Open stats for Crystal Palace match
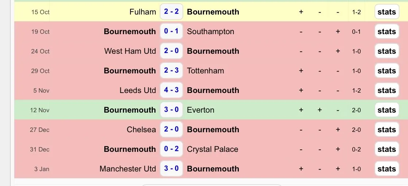The width and height of the screenshot is (408, 186). tap(386, 149)
